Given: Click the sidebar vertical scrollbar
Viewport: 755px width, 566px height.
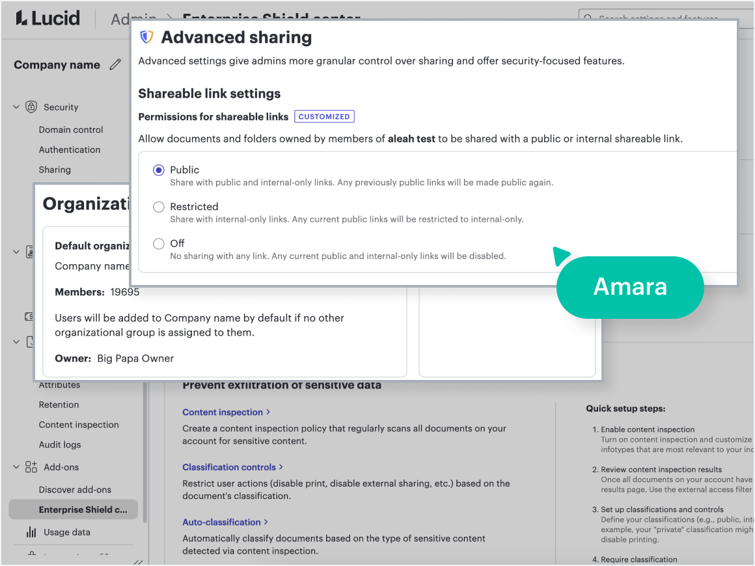Looking at the screenshot, I should (144, 452).
